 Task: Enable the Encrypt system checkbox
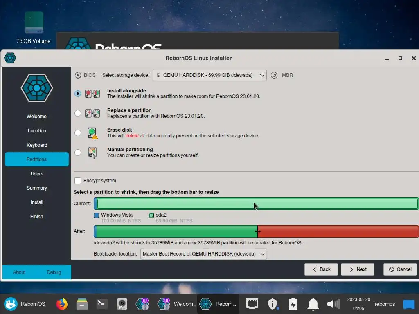78,181
